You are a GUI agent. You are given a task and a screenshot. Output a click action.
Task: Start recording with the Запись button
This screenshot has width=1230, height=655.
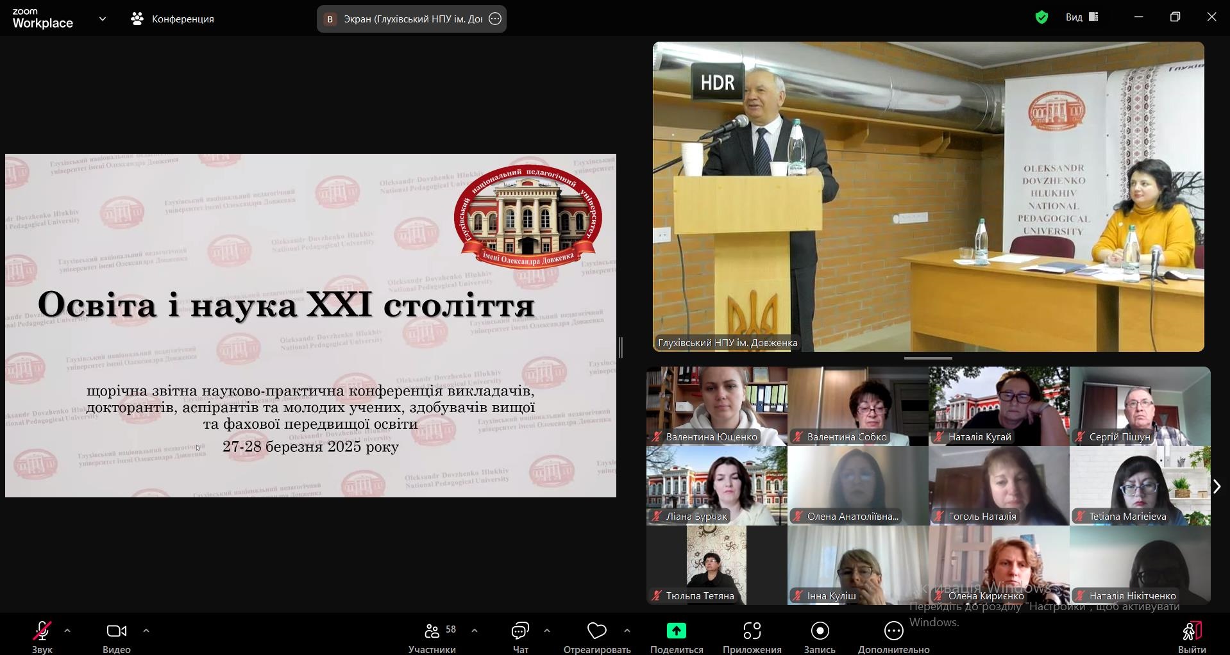[x=820, y=632]
